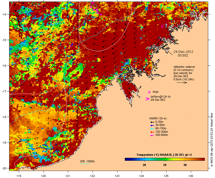Click the latitude axis label -16

coord(4,66)
